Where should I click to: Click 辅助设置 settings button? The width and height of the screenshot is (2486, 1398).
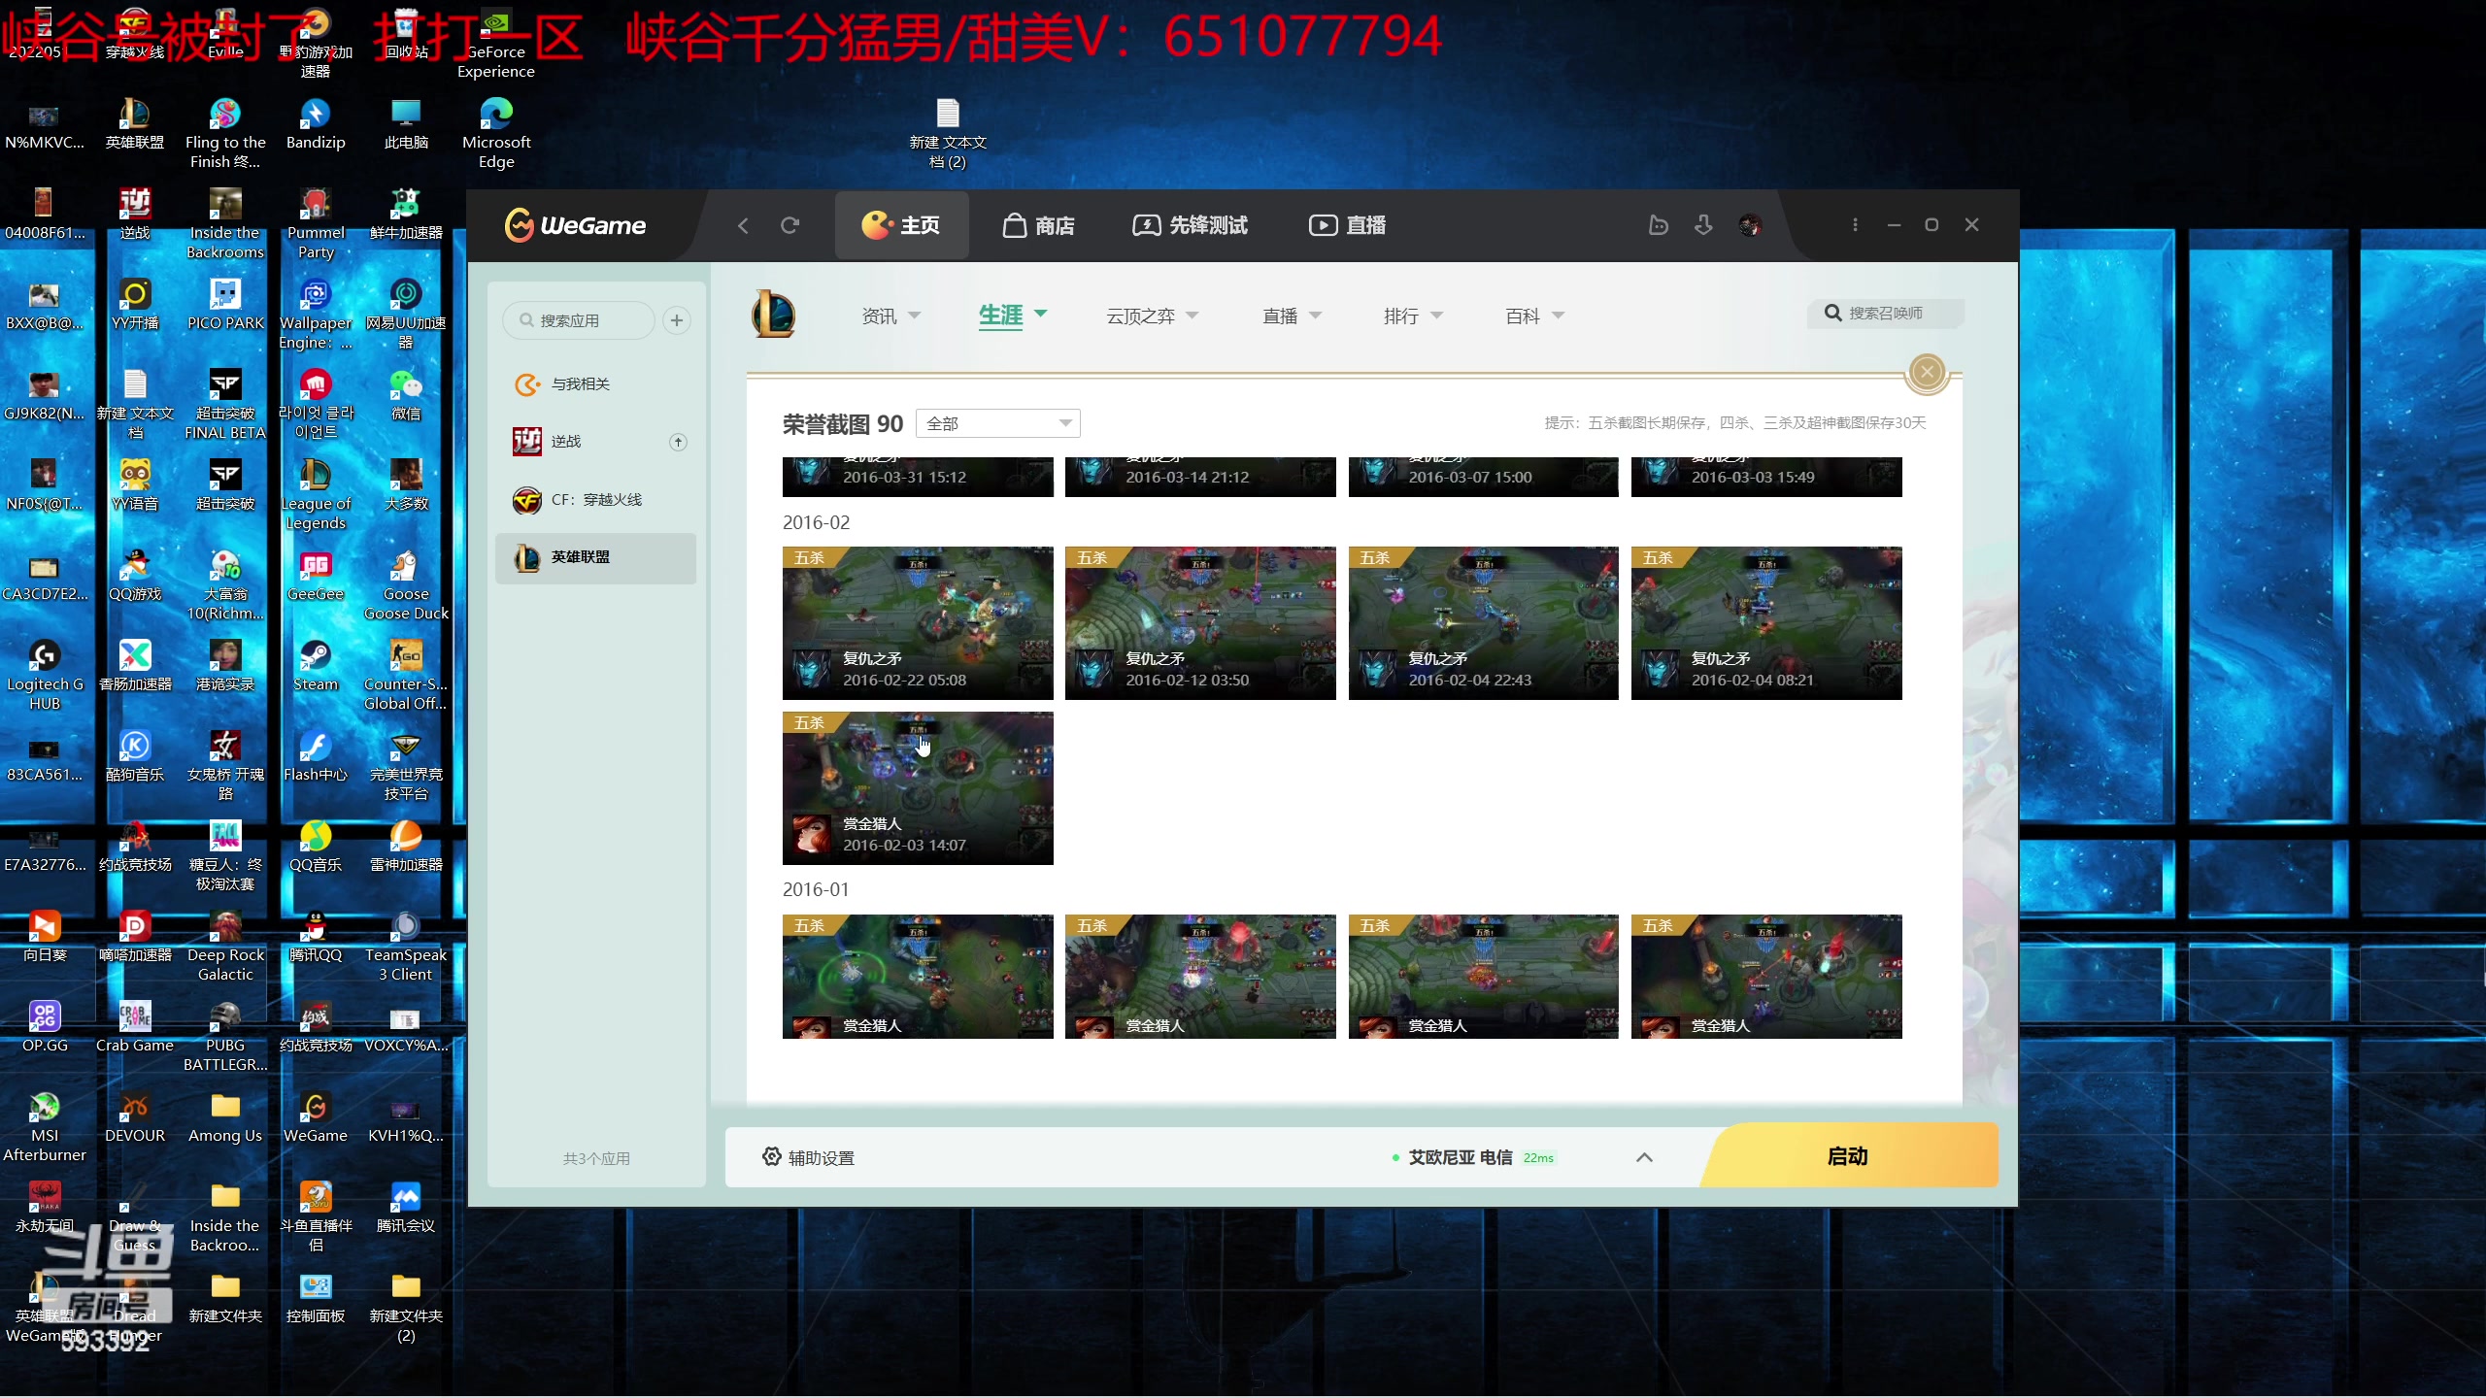click(808, 1157)
